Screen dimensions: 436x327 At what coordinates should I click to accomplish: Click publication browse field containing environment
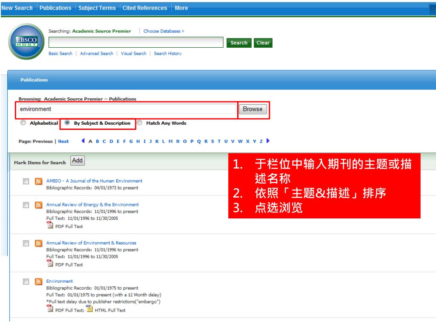point(127,109)
